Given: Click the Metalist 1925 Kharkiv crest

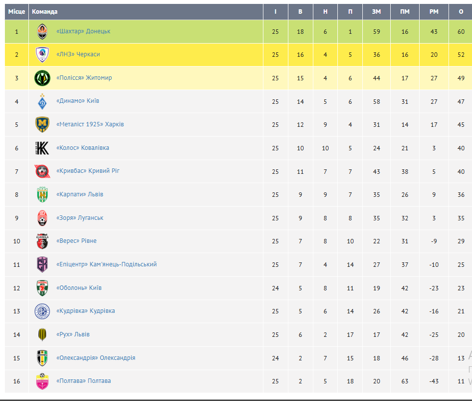Looking at the screenshot, I should click(x=43, y=124).
